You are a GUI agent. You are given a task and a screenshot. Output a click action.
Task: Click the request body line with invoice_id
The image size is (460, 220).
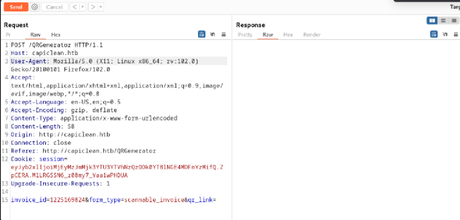(x=114, y=200)
